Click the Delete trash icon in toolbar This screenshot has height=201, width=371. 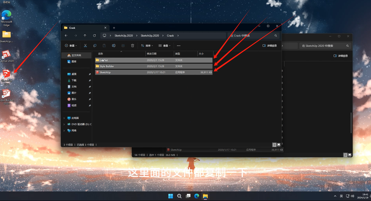click(132, 45)
